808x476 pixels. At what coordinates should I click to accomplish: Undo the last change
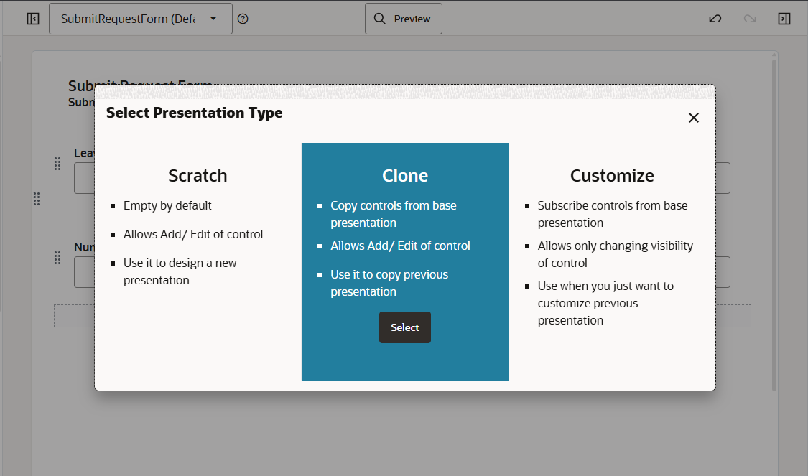[715, 19]
